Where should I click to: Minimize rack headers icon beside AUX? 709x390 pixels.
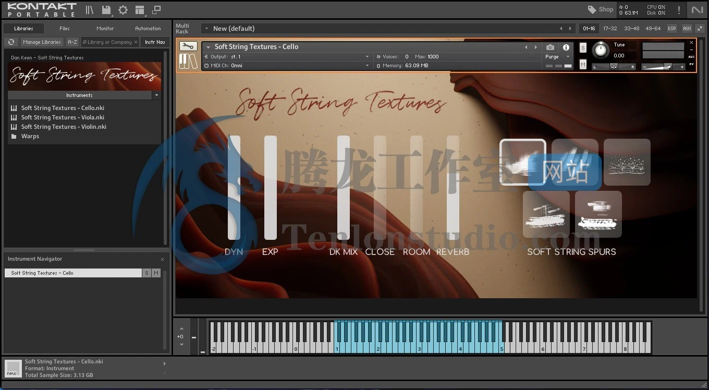700,29
